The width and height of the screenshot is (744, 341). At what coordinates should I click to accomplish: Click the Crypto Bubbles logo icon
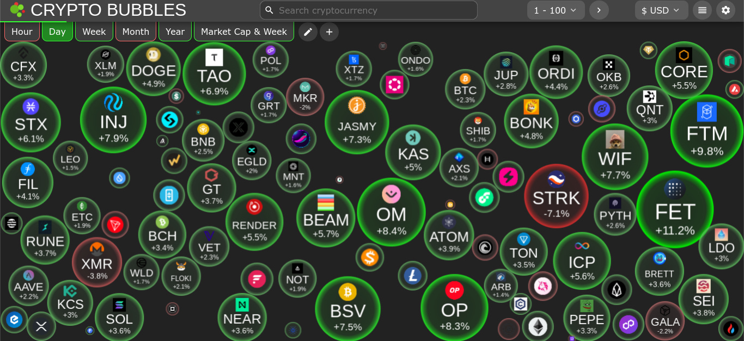click(x=17, y=10)
